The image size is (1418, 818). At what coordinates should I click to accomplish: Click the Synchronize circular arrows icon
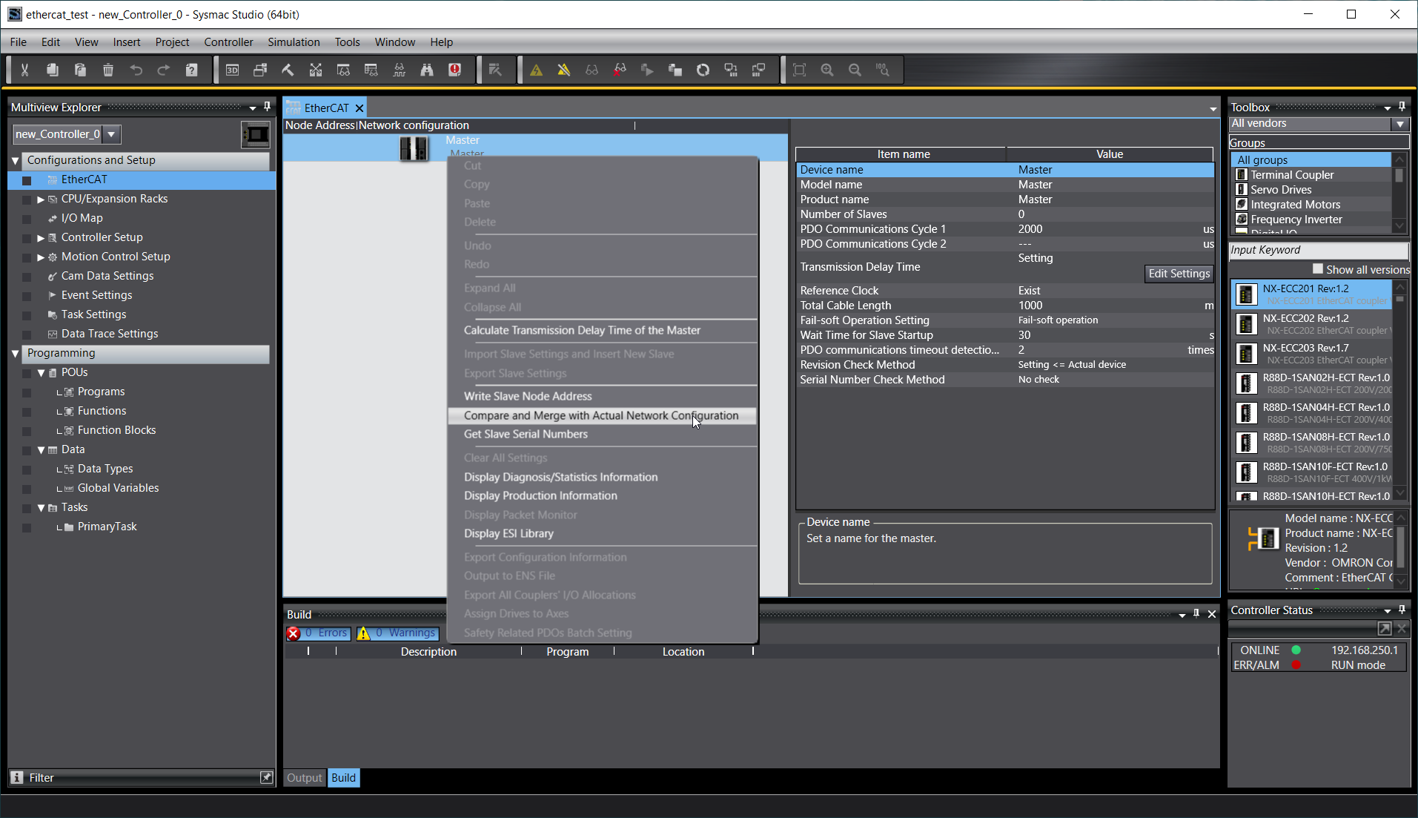point(703,70)
